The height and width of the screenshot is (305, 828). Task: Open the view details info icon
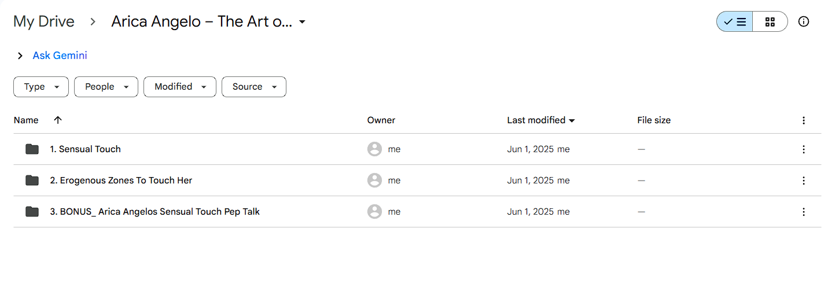tap(803, 22)
